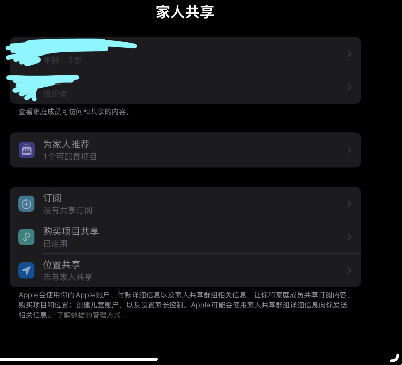
Task: Open the 3岁 child member entry
Action: tap(185, 54)
